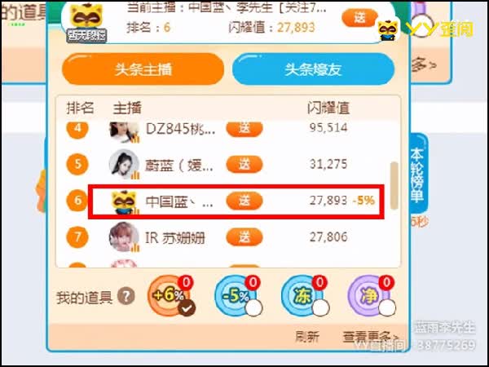This screenshot has width=489, height=367.
Task: Toggle the selection circle on -5% prop
Action: point(253,307)
